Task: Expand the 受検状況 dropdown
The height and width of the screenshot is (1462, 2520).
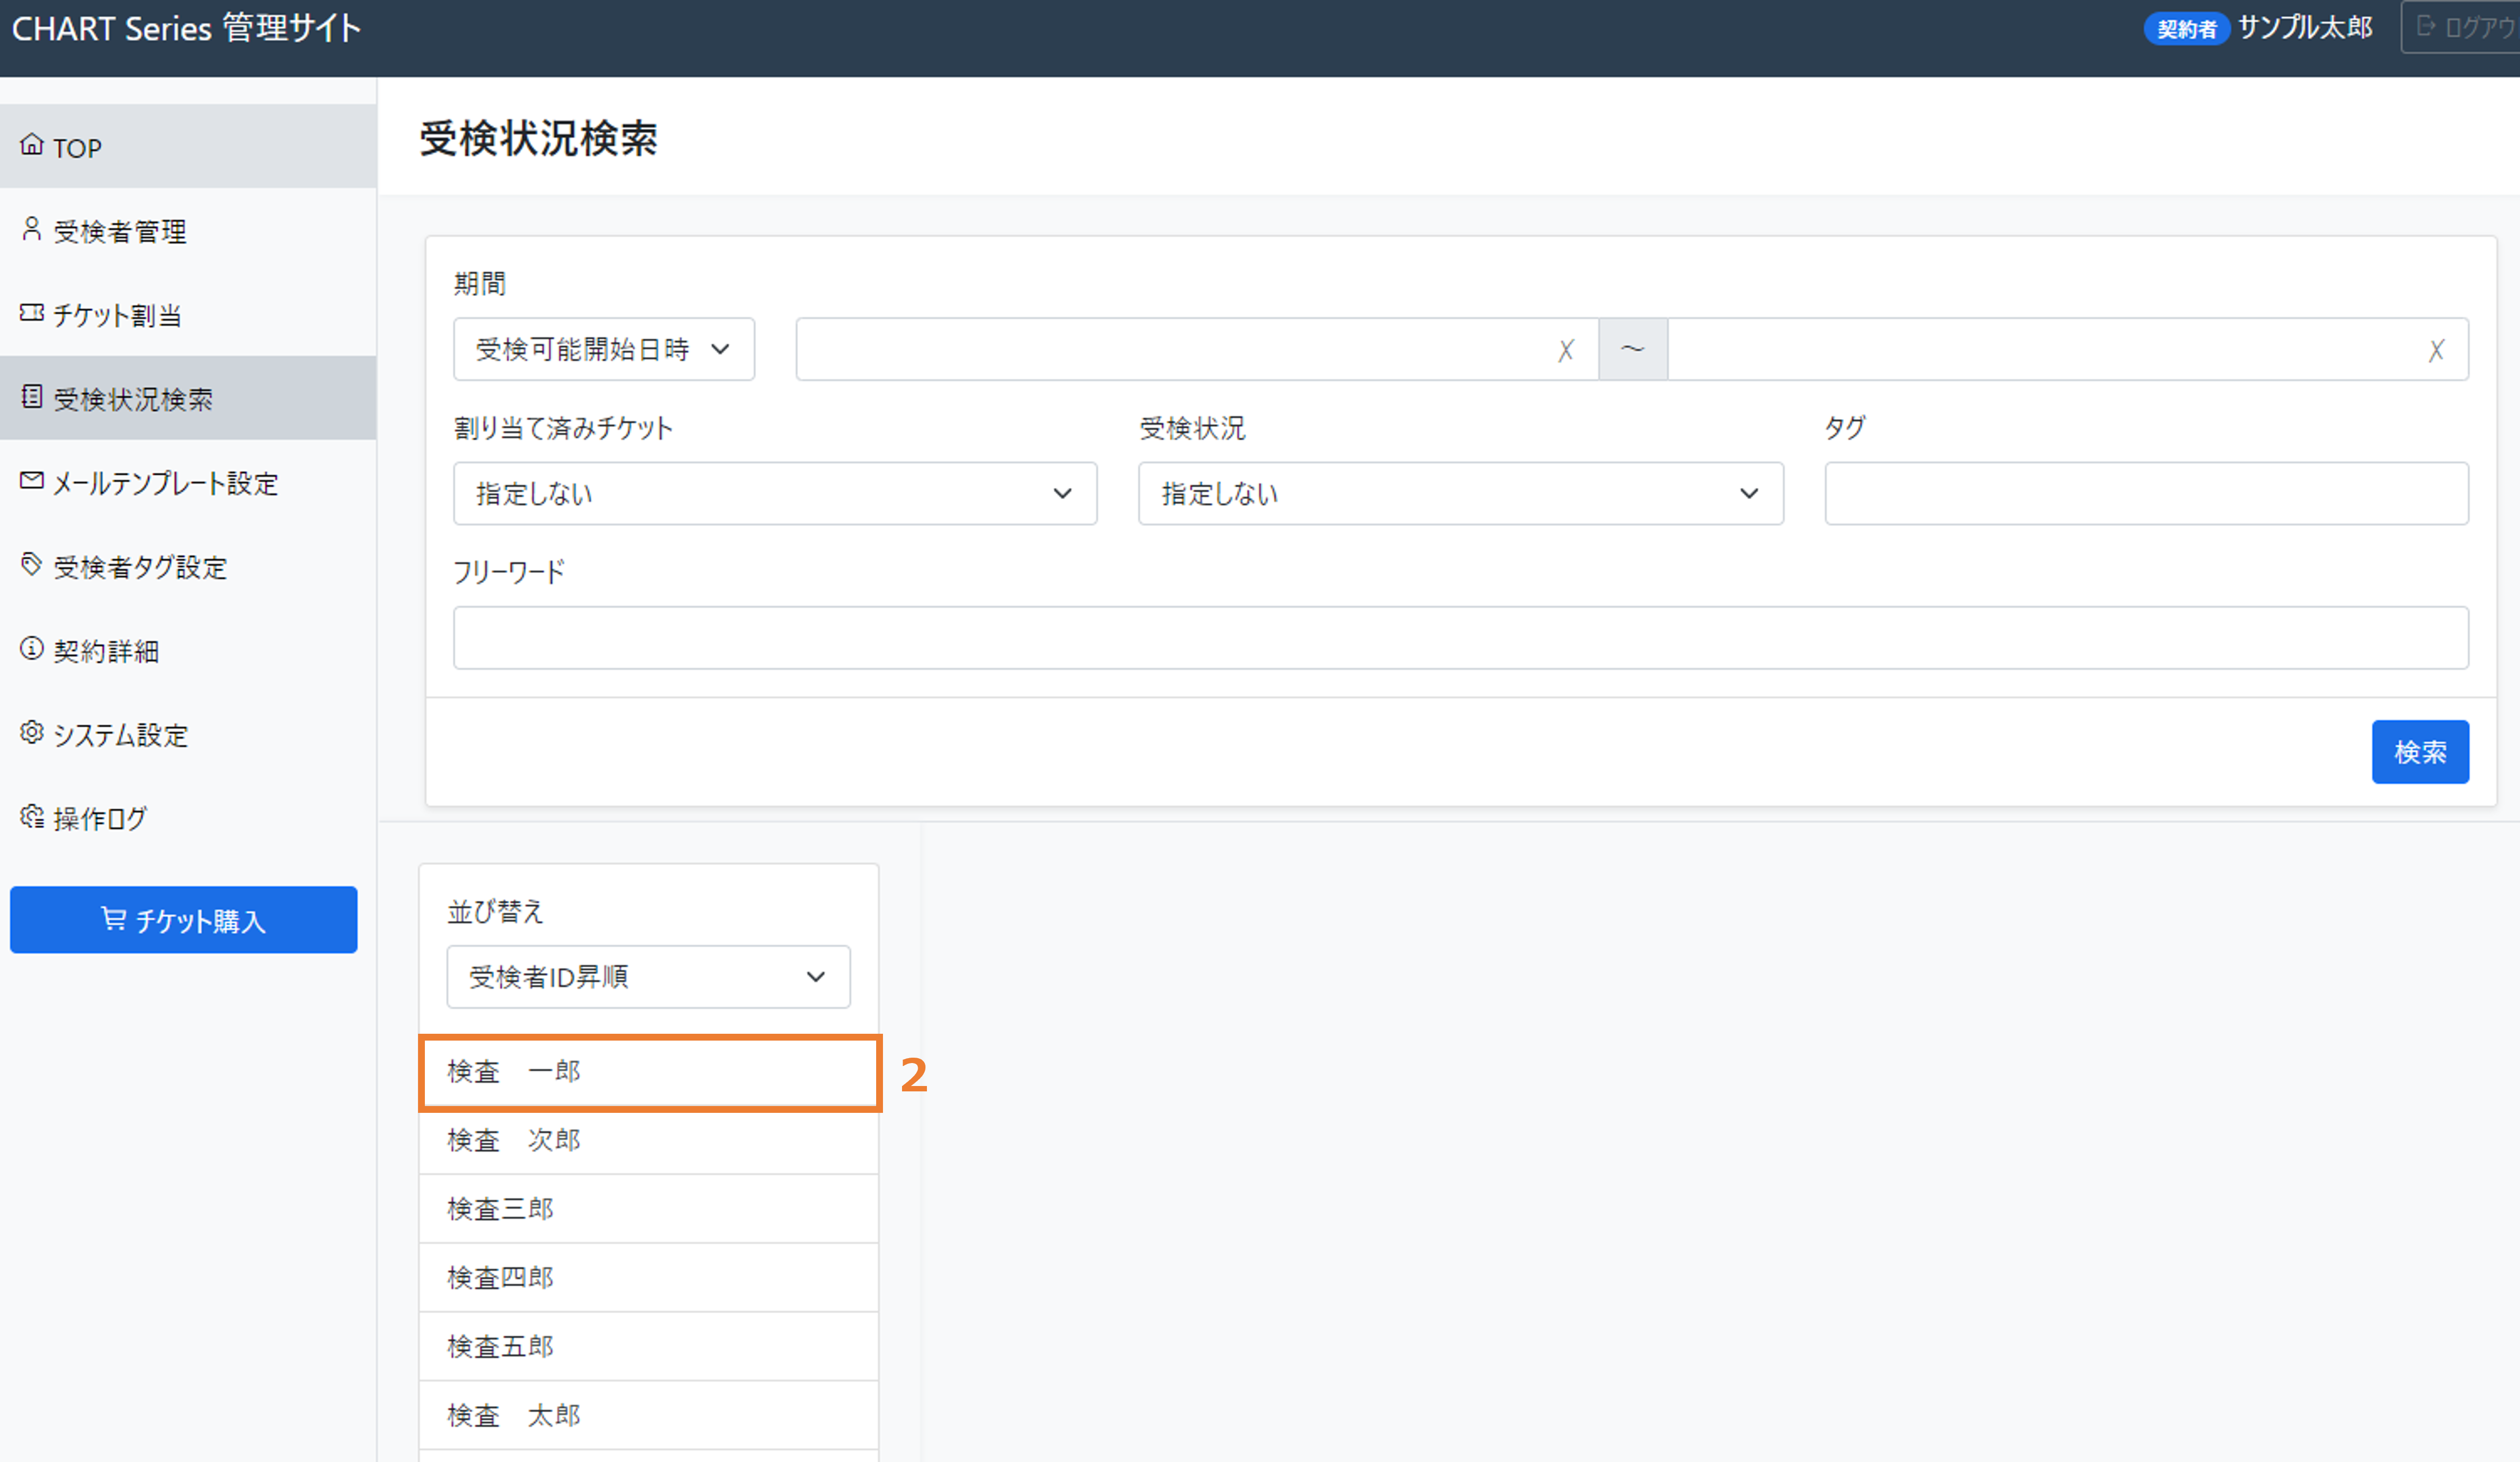Action: [x=1460, y=493]
